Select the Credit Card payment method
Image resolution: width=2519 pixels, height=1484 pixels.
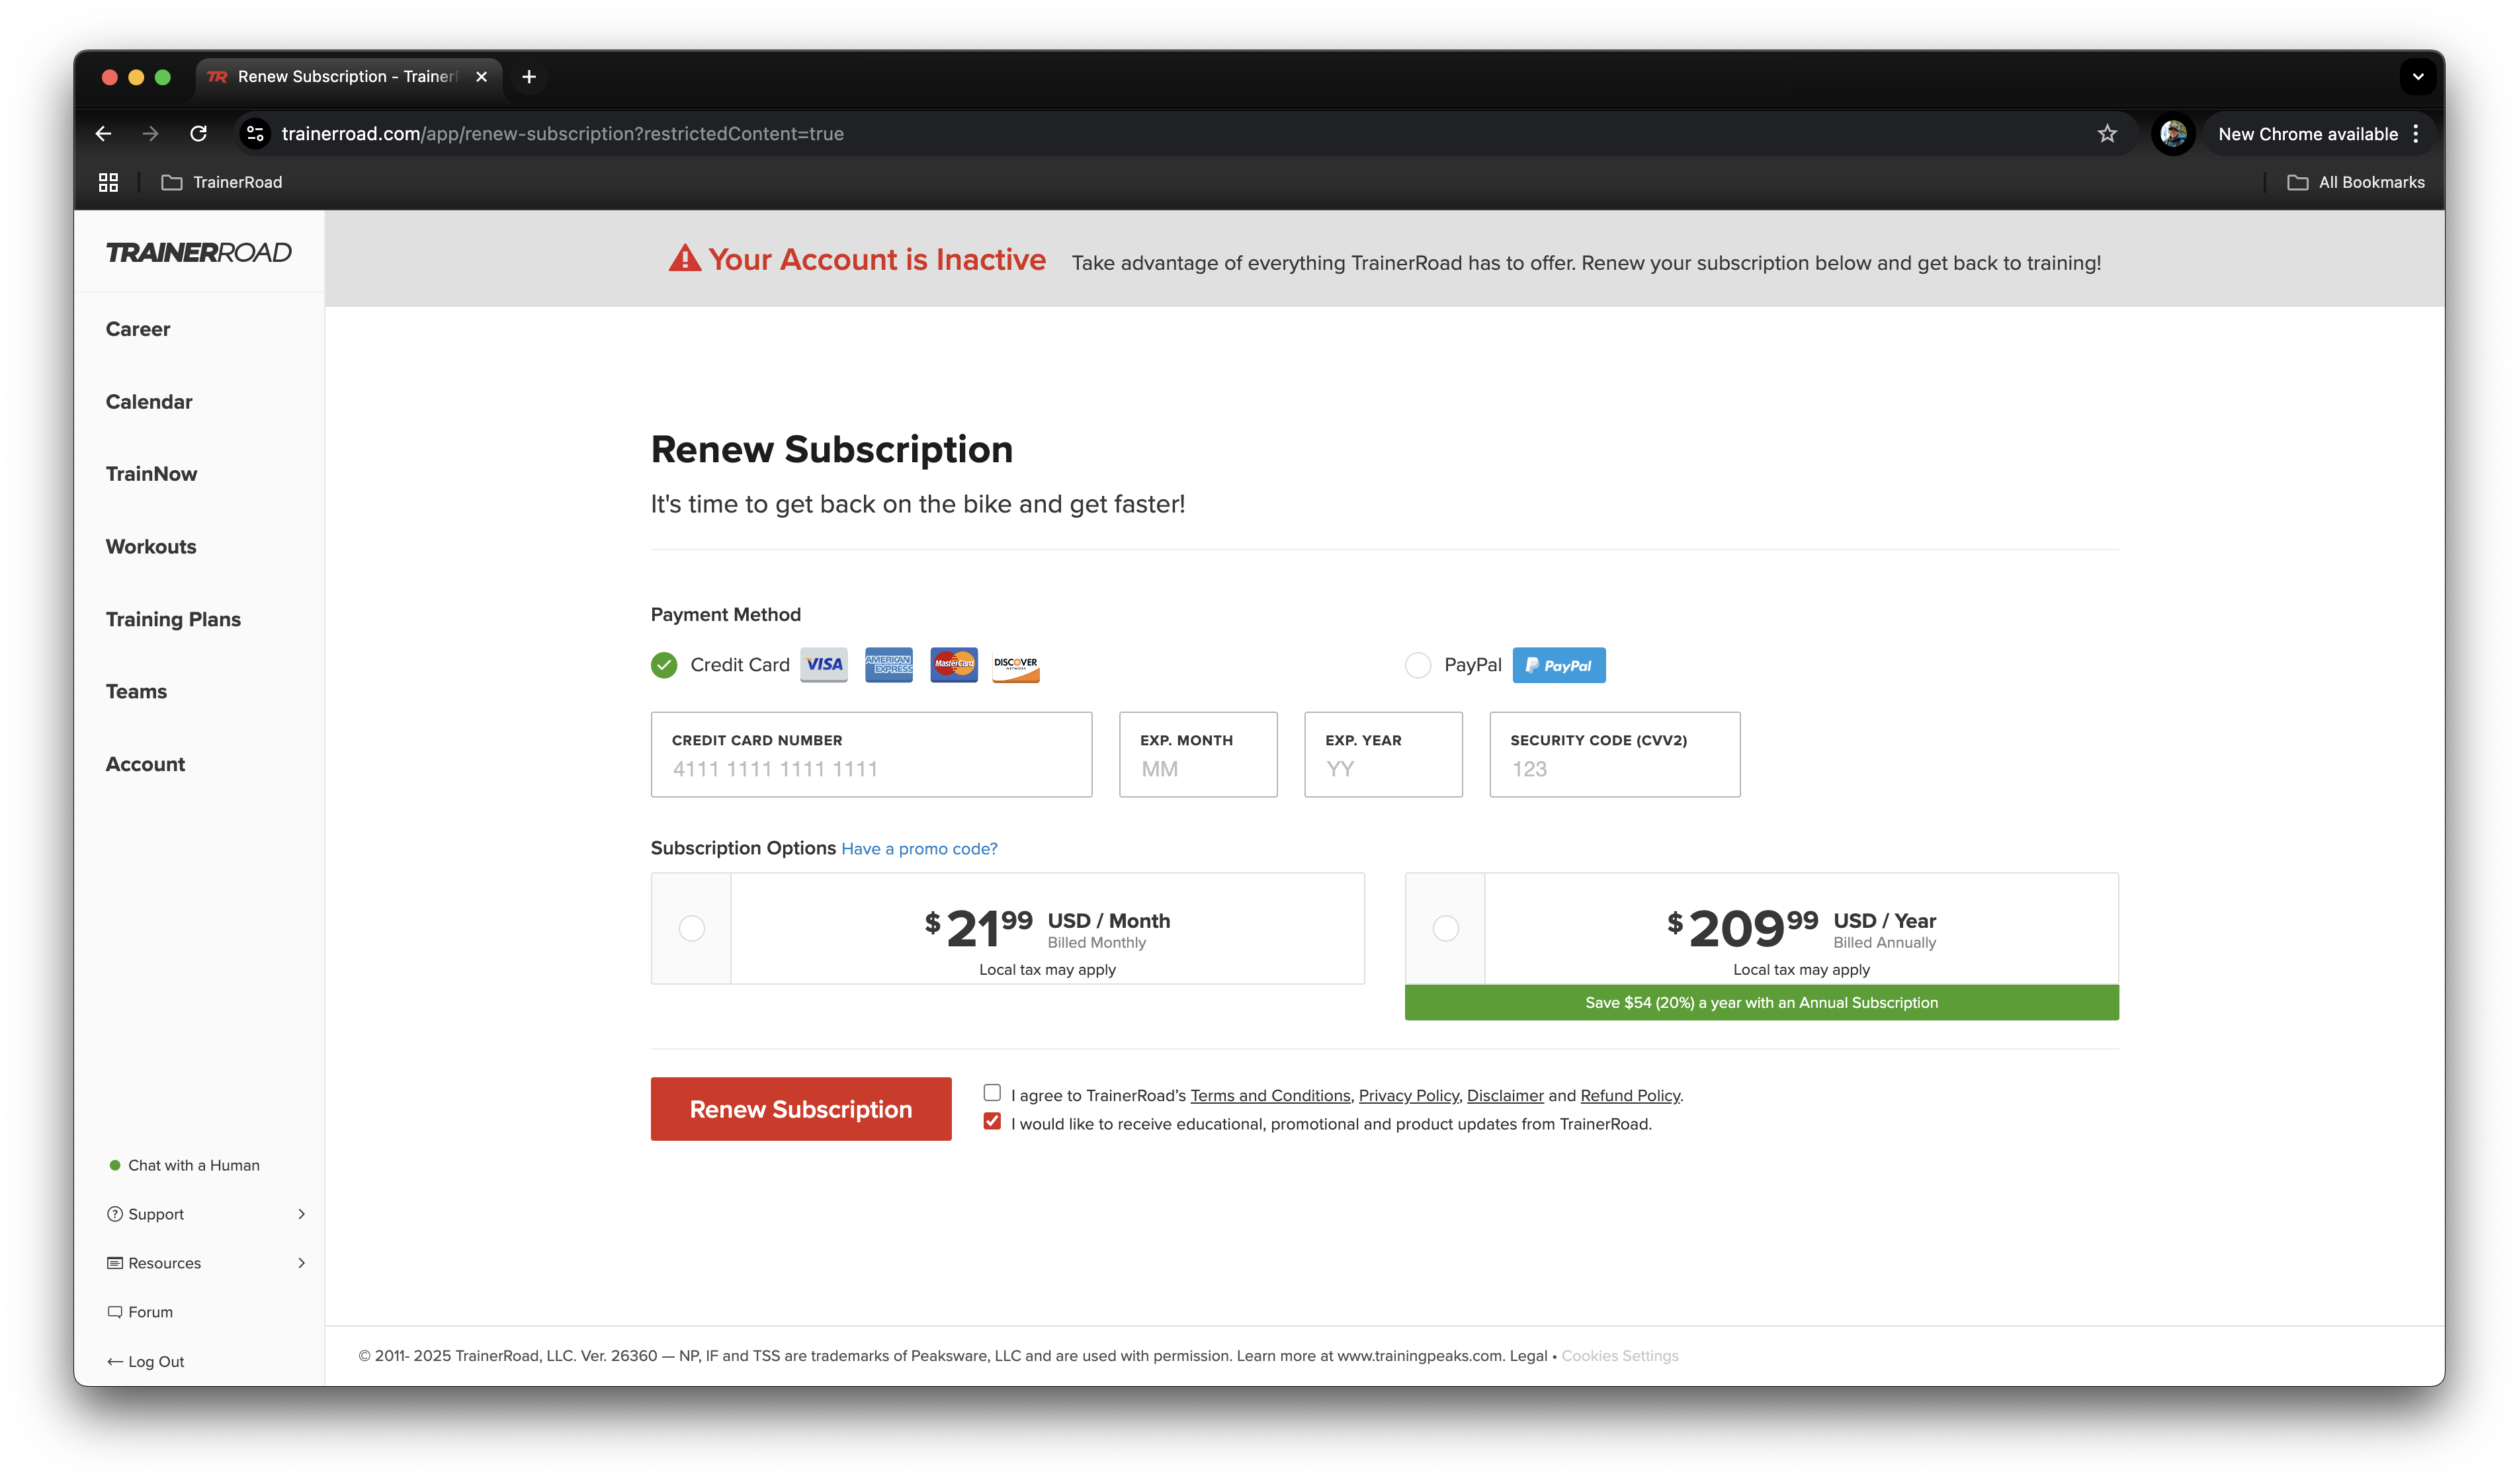point(664,665)
